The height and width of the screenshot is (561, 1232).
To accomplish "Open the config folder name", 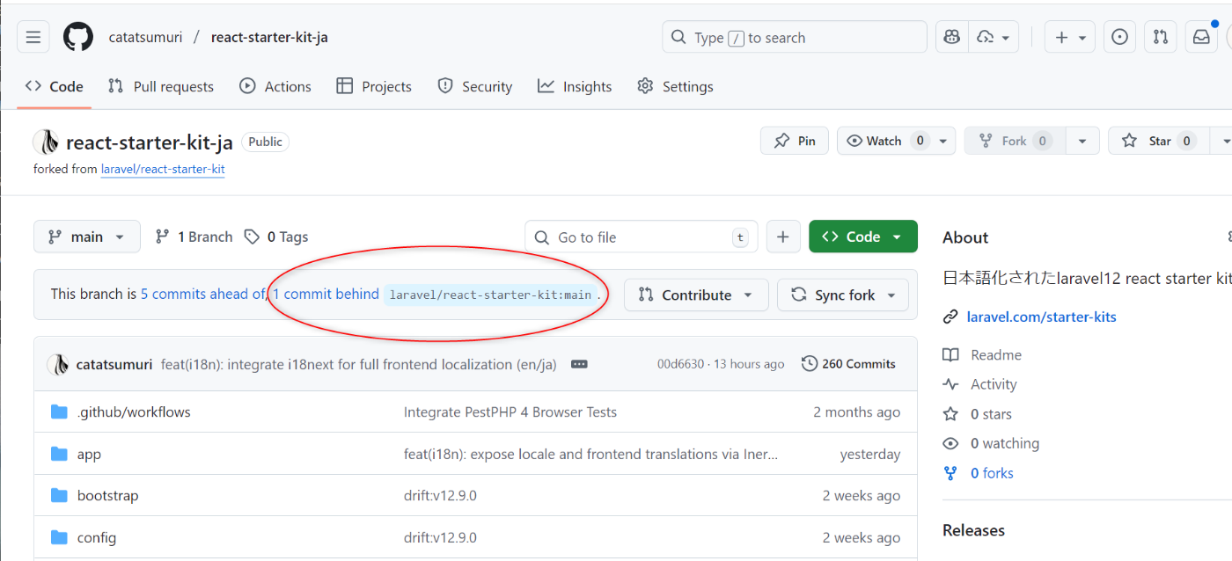I will click(x=97, y=537).
